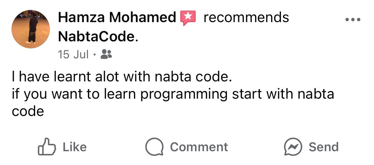The width and height of the screenshot is (374, 165).
Task: Click the Messenger Send icon
Action: pyautogui.click(x=293, y=147)
